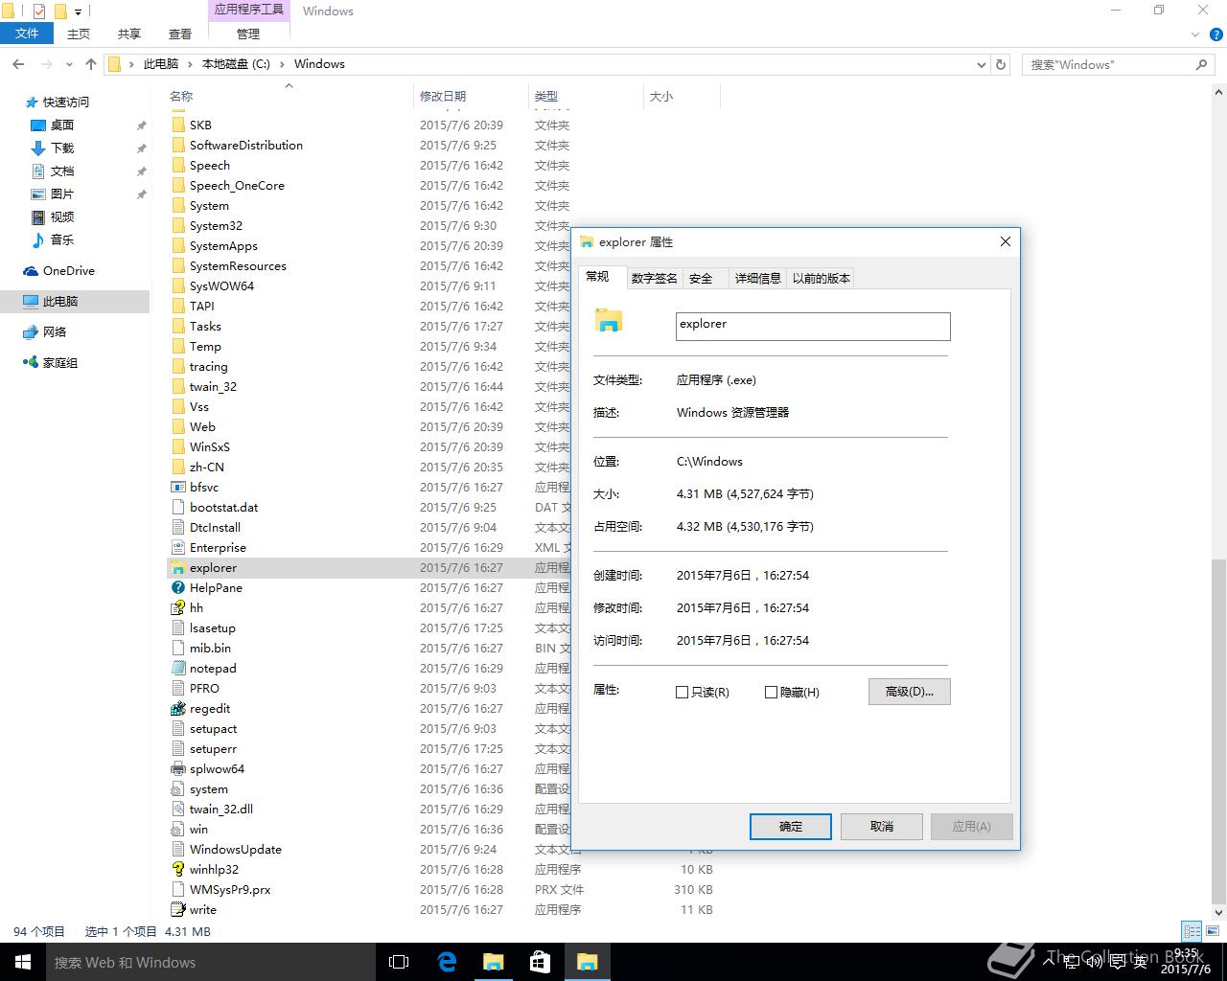
Task: Click the regedit application icon
Action: (177, 709)
